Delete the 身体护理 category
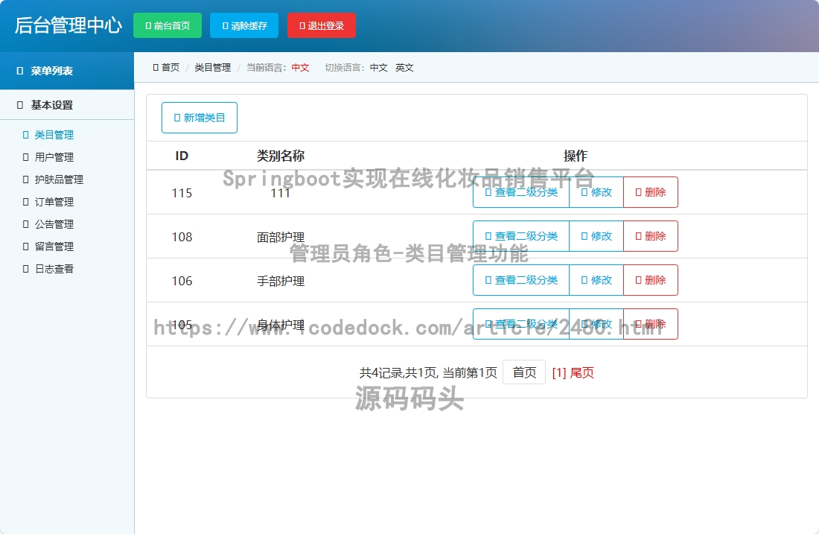 point(651,324)
